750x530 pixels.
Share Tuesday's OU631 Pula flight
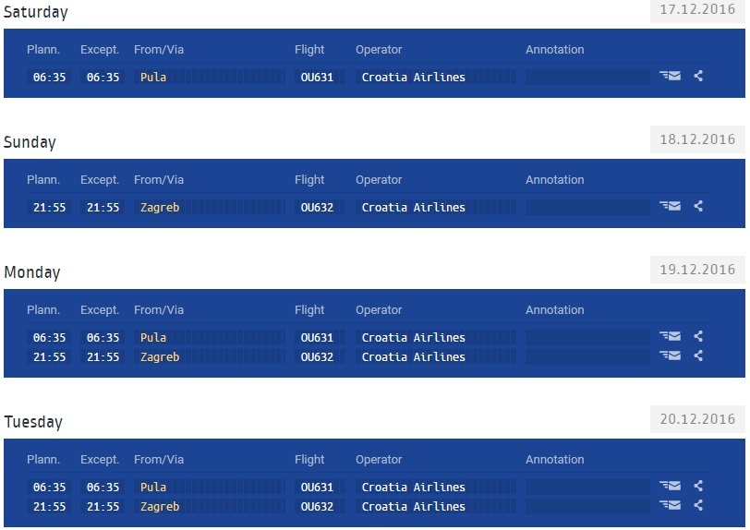click(x=698, y=487)
